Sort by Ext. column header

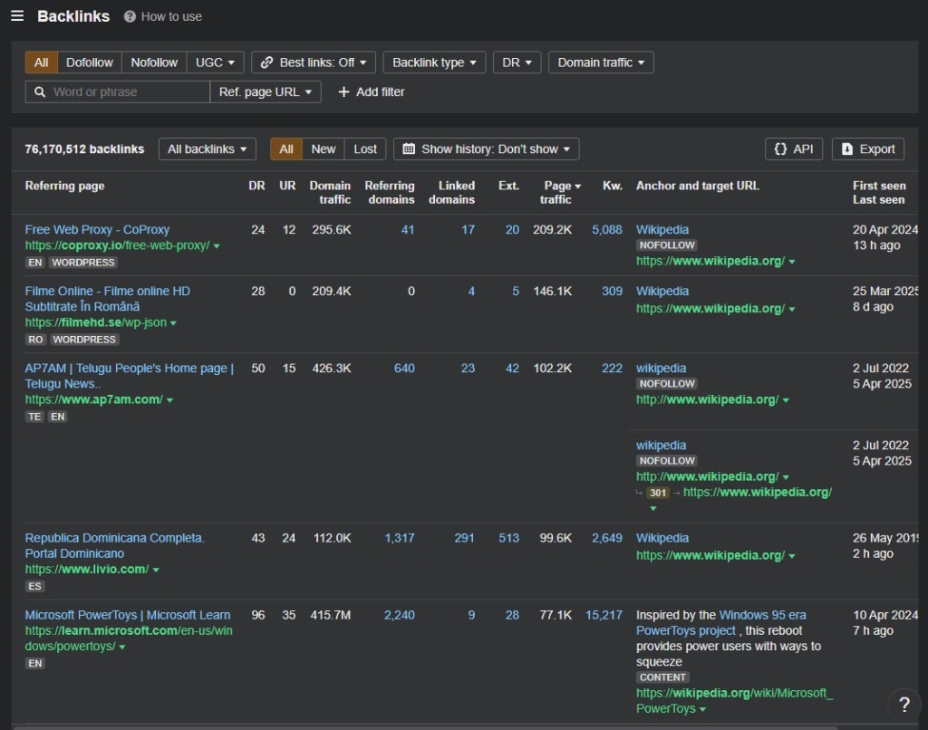pyautogui.click(x=508, y=186)
